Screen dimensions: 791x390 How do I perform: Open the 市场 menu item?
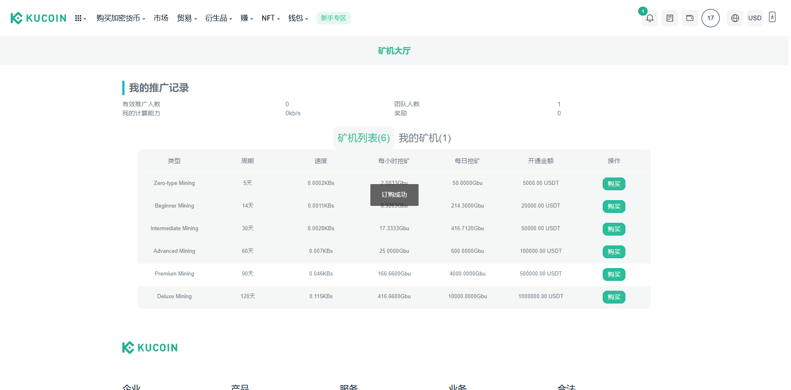[x=161, y=18]
